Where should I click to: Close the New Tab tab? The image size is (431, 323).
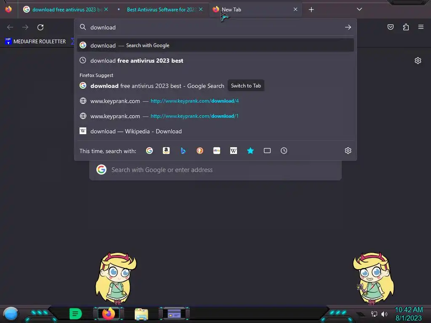295,9
